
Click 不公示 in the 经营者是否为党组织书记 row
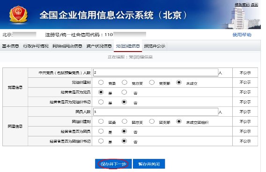click(245, 102)
